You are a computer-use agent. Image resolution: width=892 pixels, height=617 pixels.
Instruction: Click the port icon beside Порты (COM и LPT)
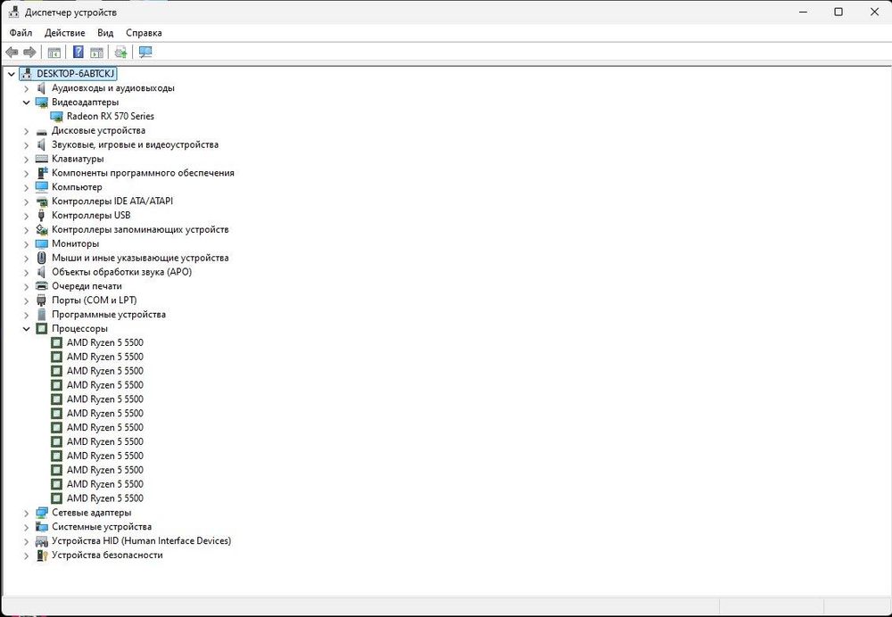coord(41,300)
